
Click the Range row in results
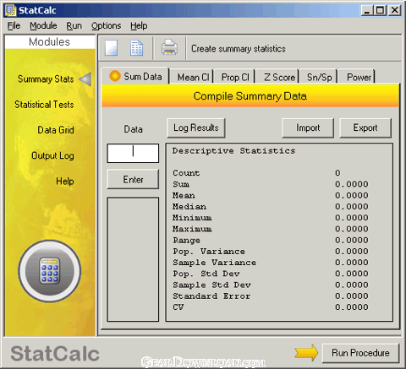(271, 240)
